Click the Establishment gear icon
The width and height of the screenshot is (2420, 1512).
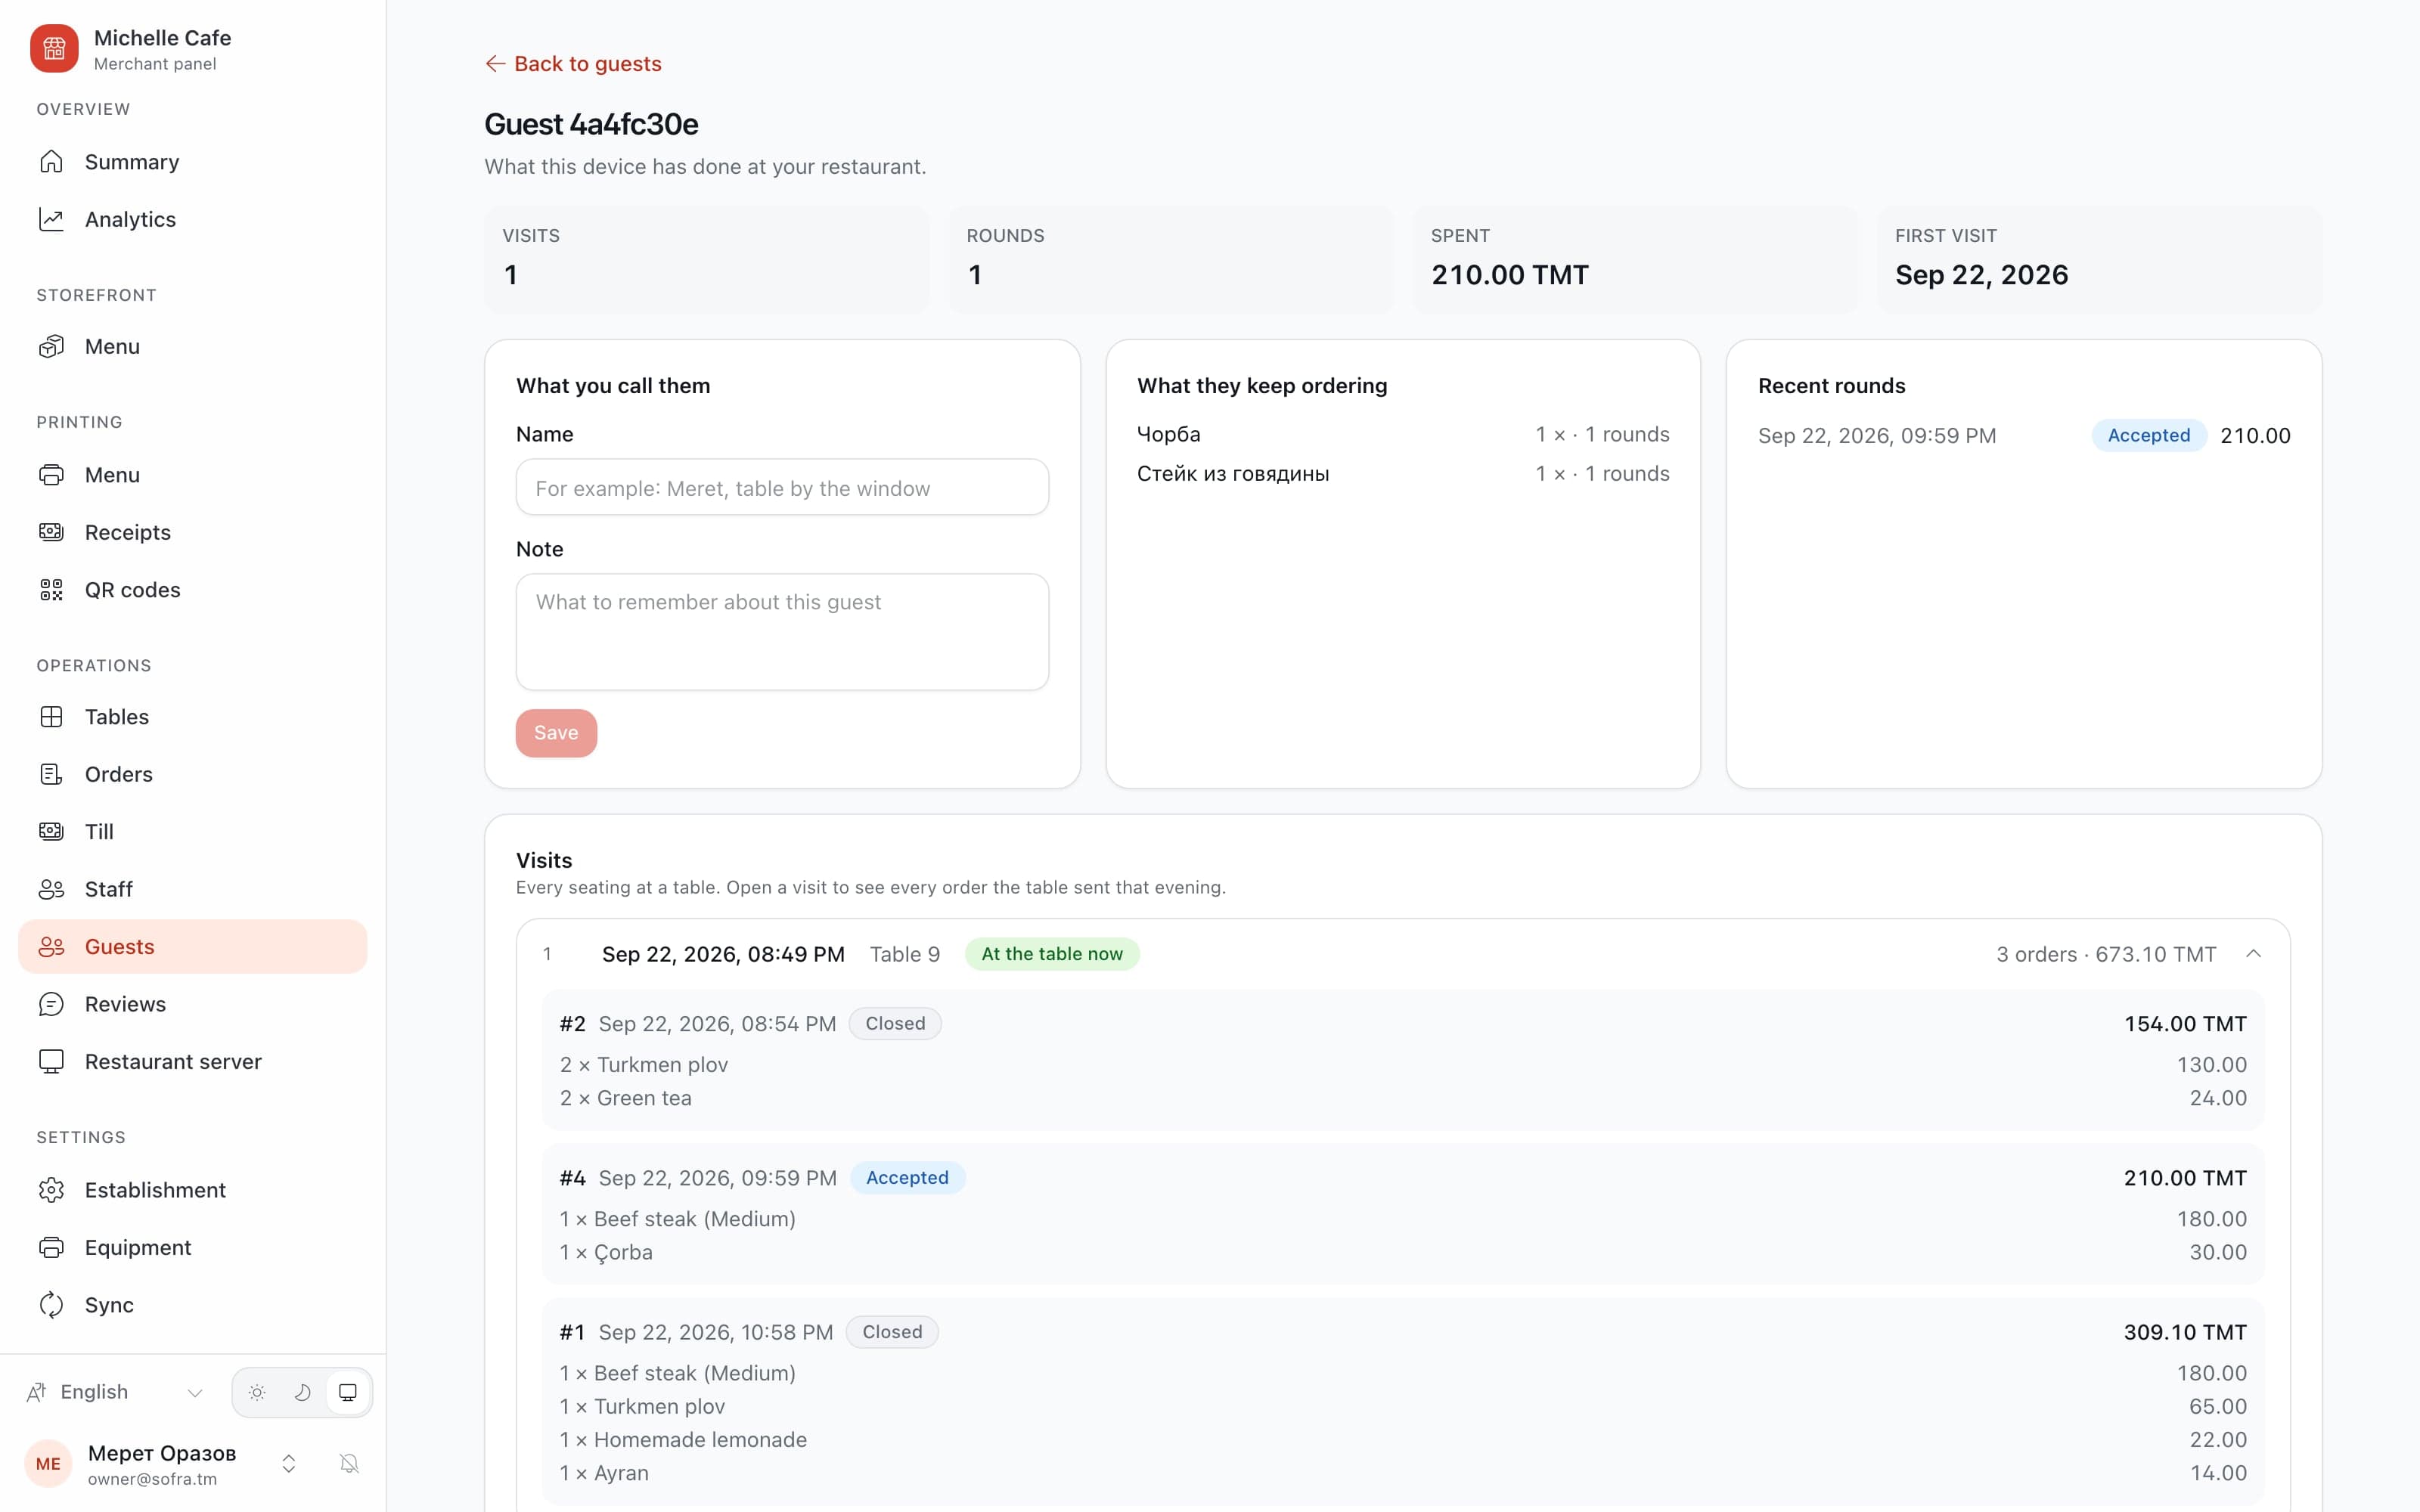pyautogui.click(x=51, y=1190)
